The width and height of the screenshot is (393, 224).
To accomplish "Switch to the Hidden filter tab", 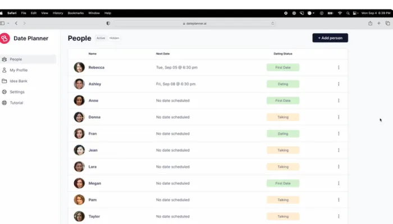I will pos(114,38).
